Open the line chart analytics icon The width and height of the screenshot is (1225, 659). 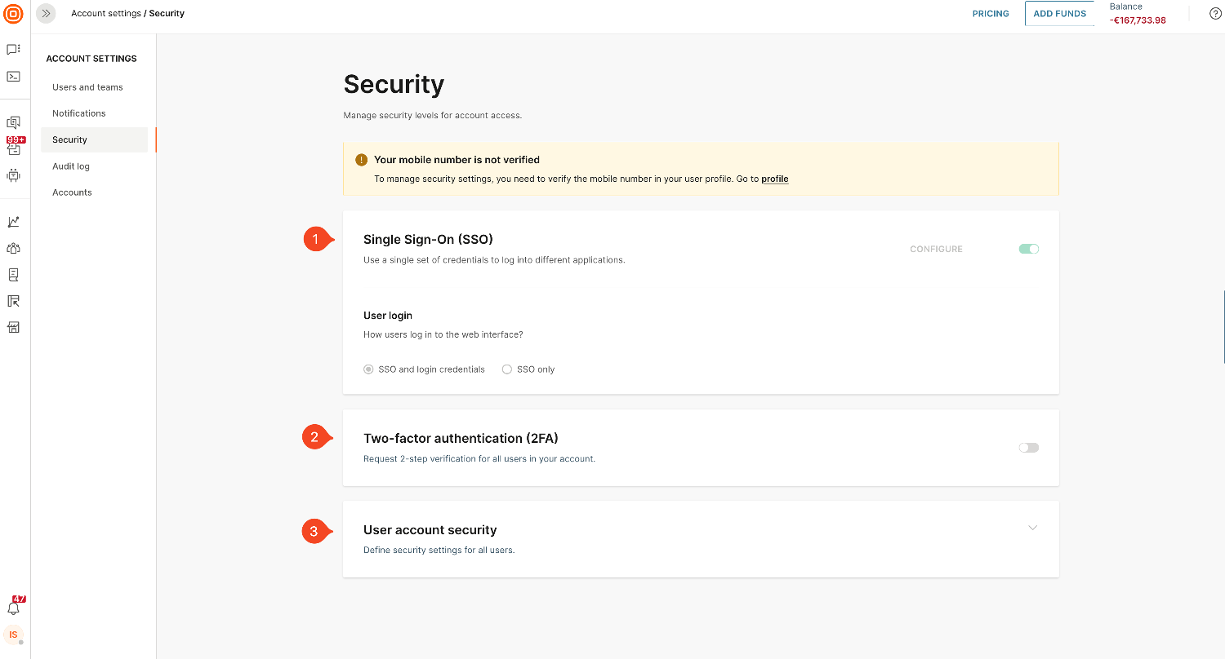13,222
